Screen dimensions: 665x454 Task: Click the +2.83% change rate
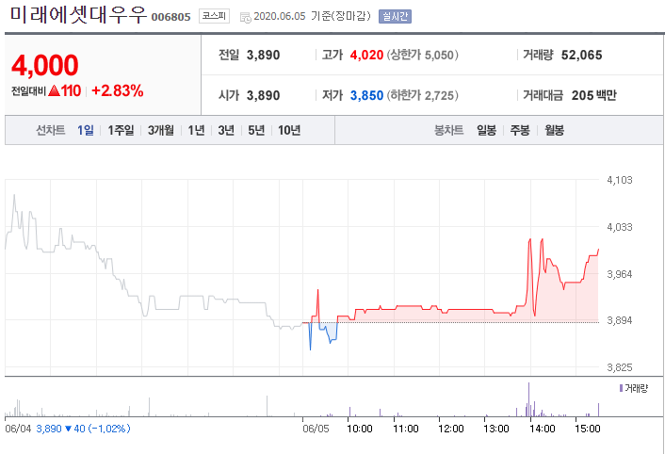click(118, 90)
